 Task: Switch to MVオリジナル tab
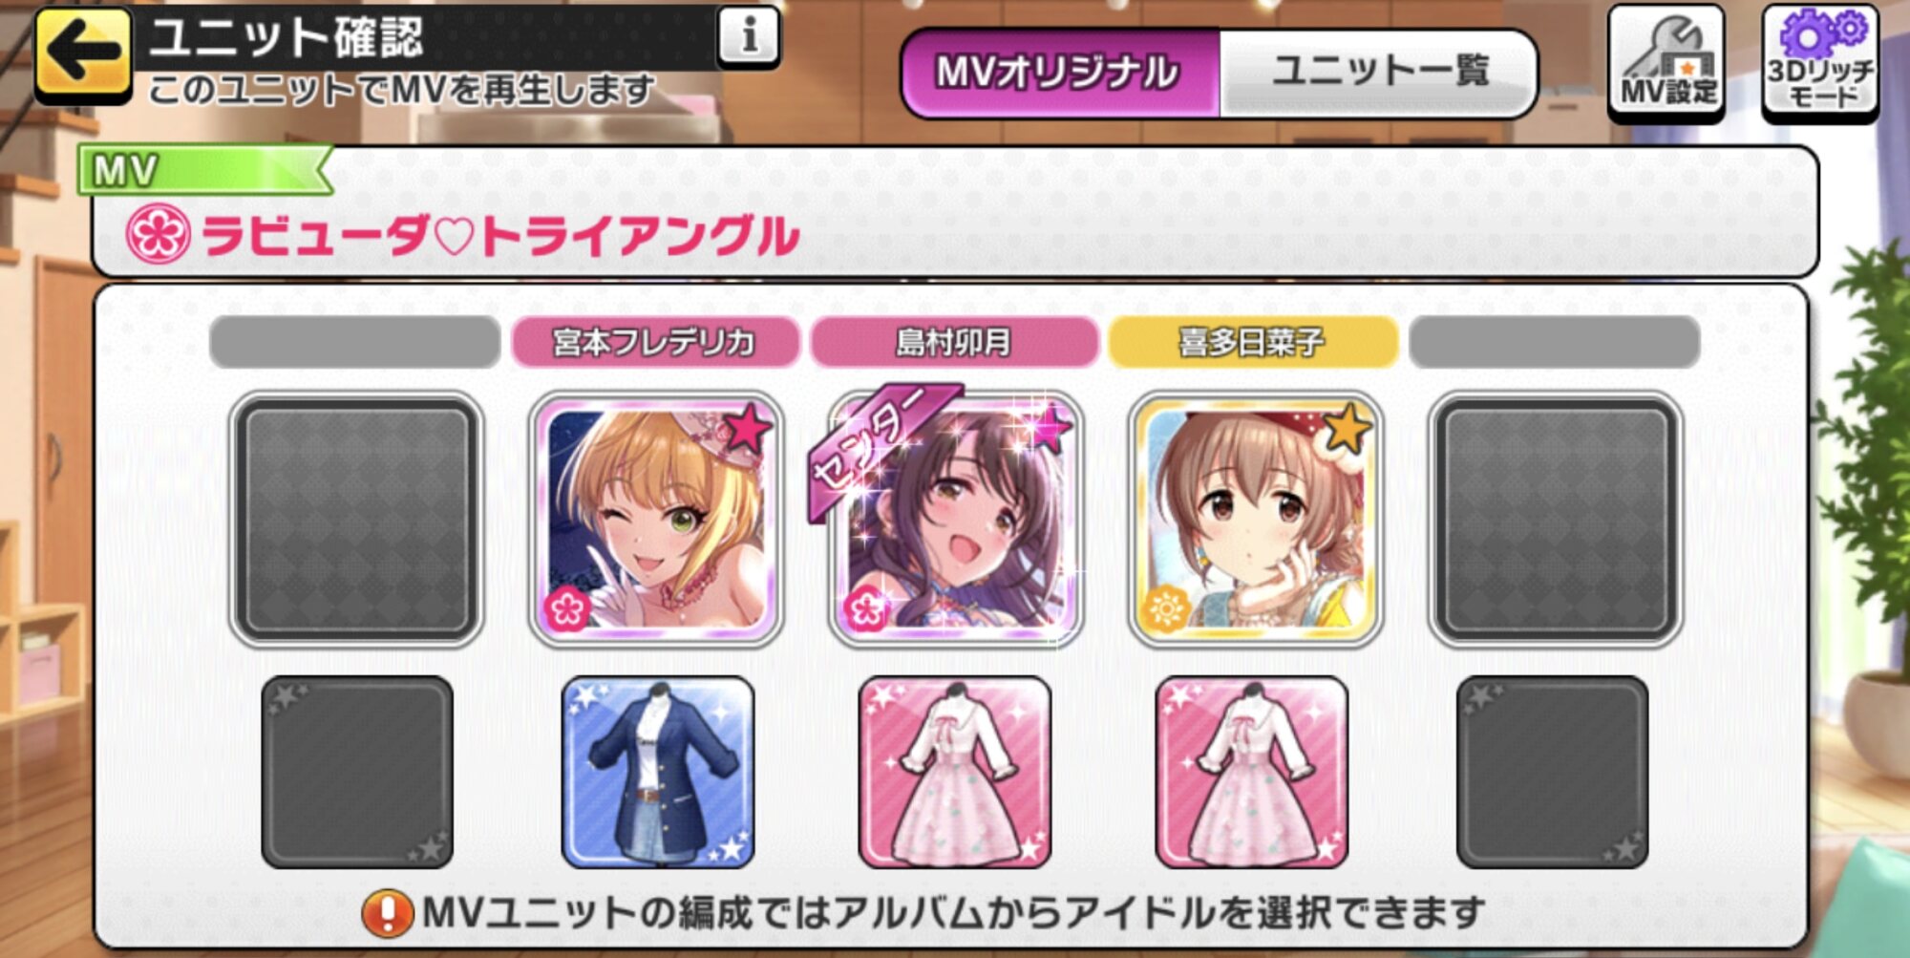[1060, 74]
